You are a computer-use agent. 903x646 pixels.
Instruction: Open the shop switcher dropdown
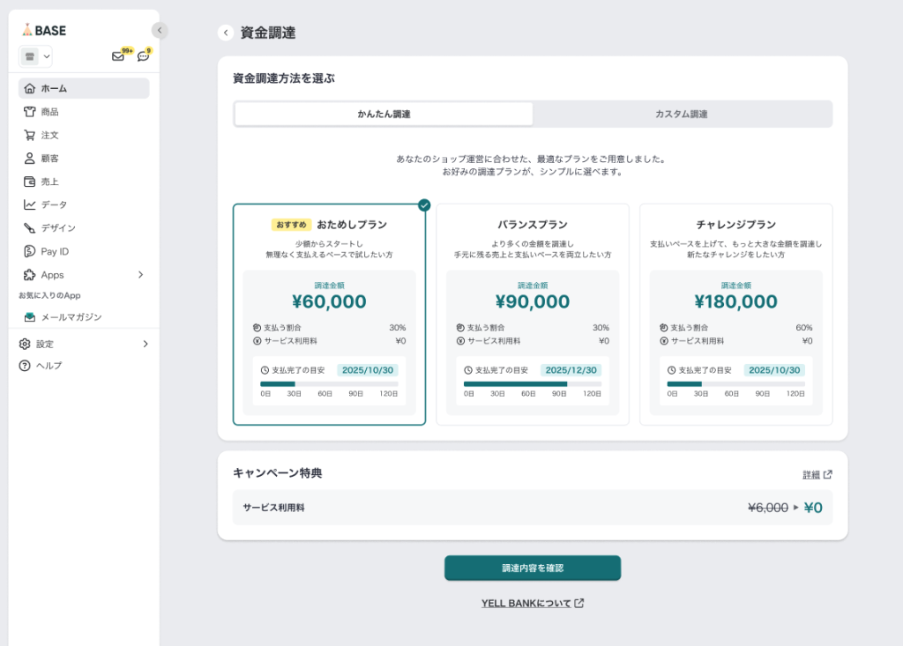tap(35, 56)
